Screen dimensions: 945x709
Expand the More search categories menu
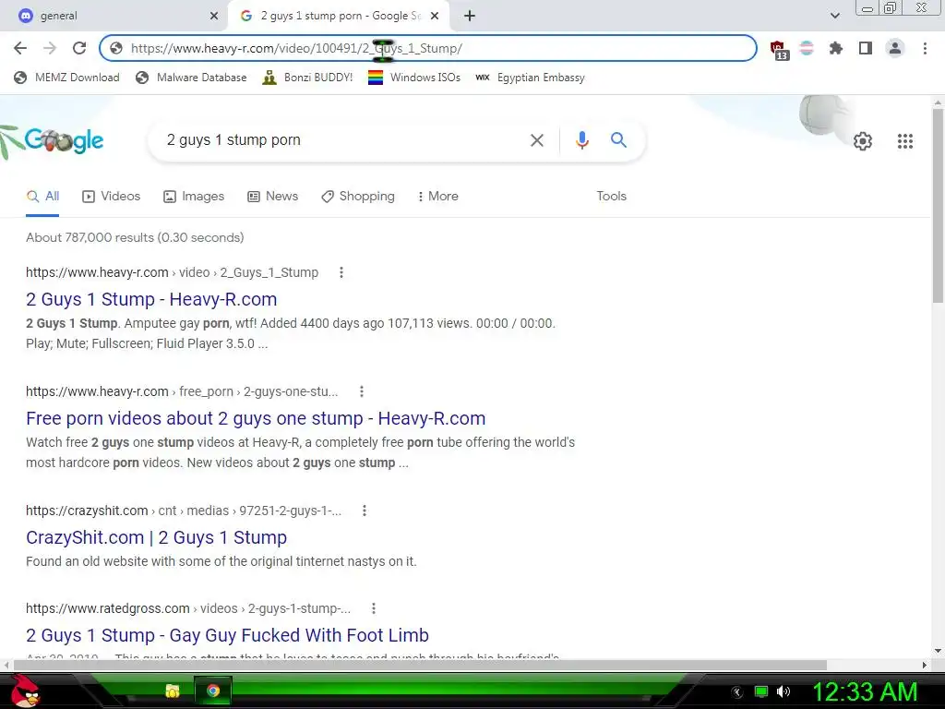coord(438,196)
